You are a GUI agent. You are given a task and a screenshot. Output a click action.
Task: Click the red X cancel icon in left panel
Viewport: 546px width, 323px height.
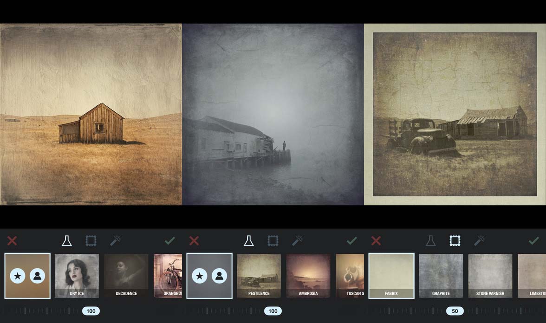coord(12,240)
